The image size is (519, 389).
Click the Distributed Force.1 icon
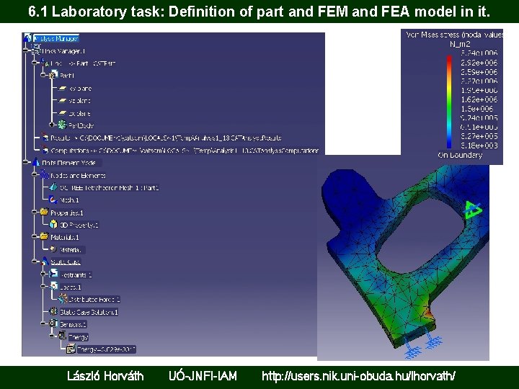tap(62, 299)
